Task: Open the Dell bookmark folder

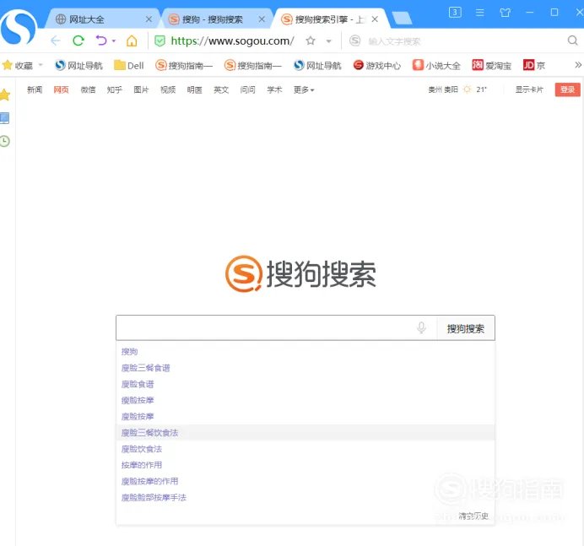Action: coord(129,66)
